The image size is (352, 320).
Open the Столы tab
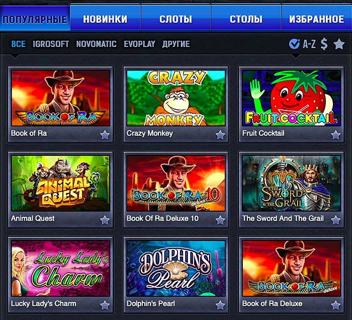pyautogui.click(x=246, y=18)
